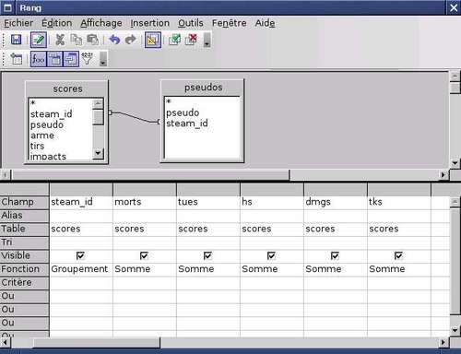This screenshot has width=461, height=354.
Task: Click the Redo arrow icon
Action: 131,40
